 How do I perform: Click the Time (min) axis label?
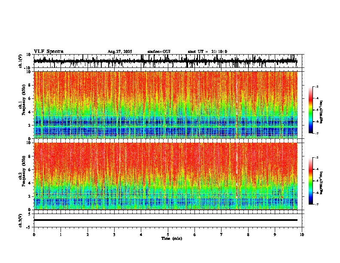[x=172, y=239]
